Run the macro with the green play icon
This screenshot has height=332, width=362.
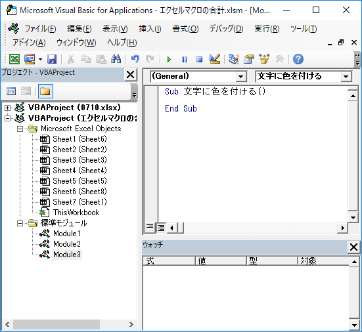point(169,59)
